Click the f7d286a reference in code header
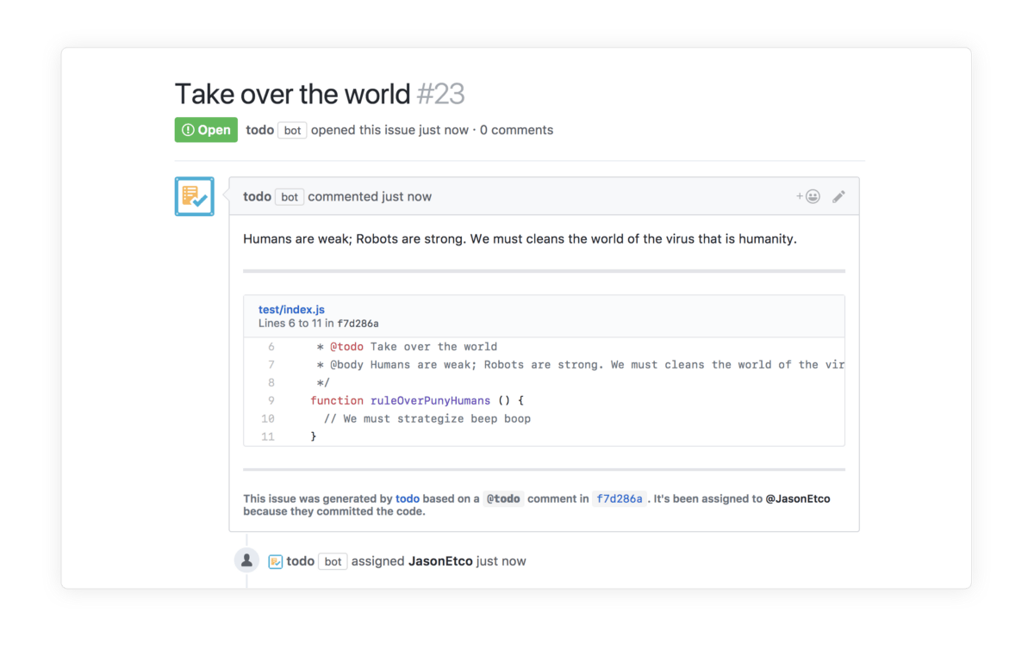 [x=362, y=323]
